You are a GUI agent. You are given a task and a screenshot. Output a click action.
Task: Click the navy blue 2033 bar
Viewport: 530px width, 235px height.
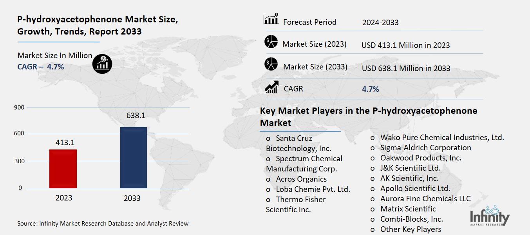[x=133, y=158]
